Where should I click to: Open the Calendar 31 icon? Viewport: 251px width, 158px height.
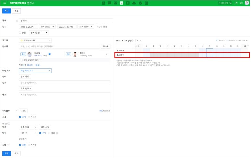(122, 3)
